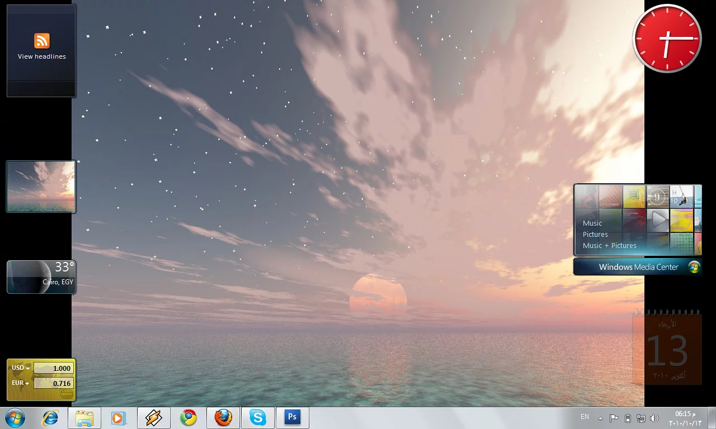The width and height of the screenshot is (716, 429).
Task: Select Music in Media Center gadget
Action: 592,223
